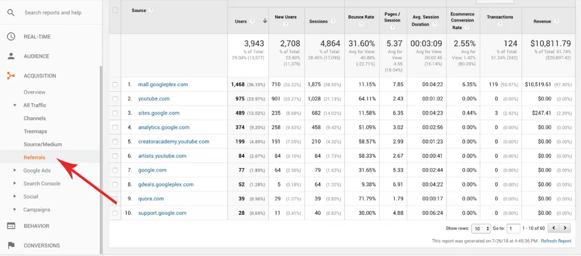Viewport: 581px width, 256px height.
Task: Click the Audience person icon
Action: (x=11, y=56)
